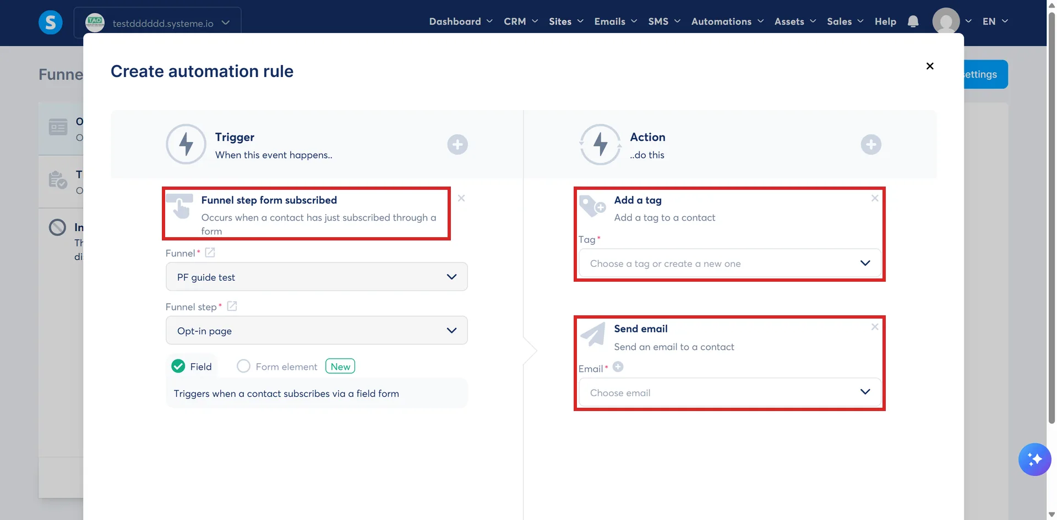
Task: Open the AI assistant sparkle button
Action: [x=1034, y=459]
